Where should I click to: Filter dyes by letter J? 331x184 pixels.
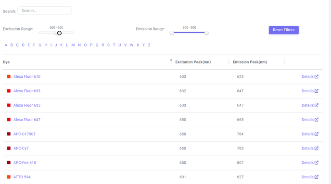click(56, 45)
